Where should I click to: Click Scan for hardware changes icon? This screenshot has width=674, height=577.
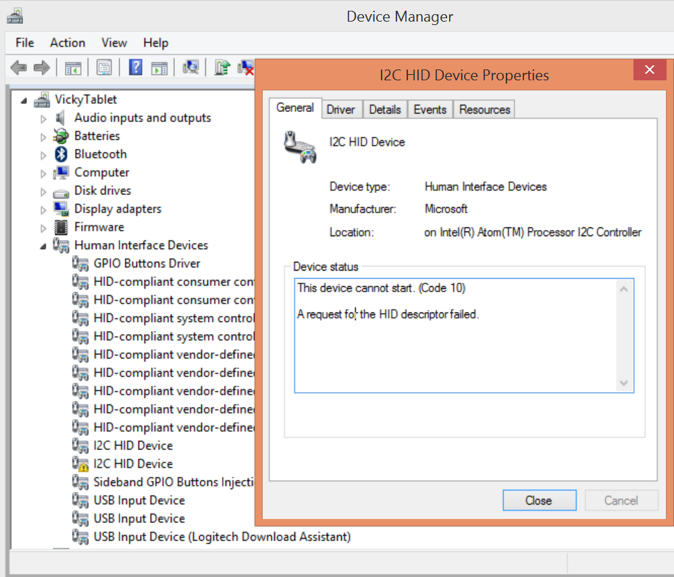click(x=191, y=67)
